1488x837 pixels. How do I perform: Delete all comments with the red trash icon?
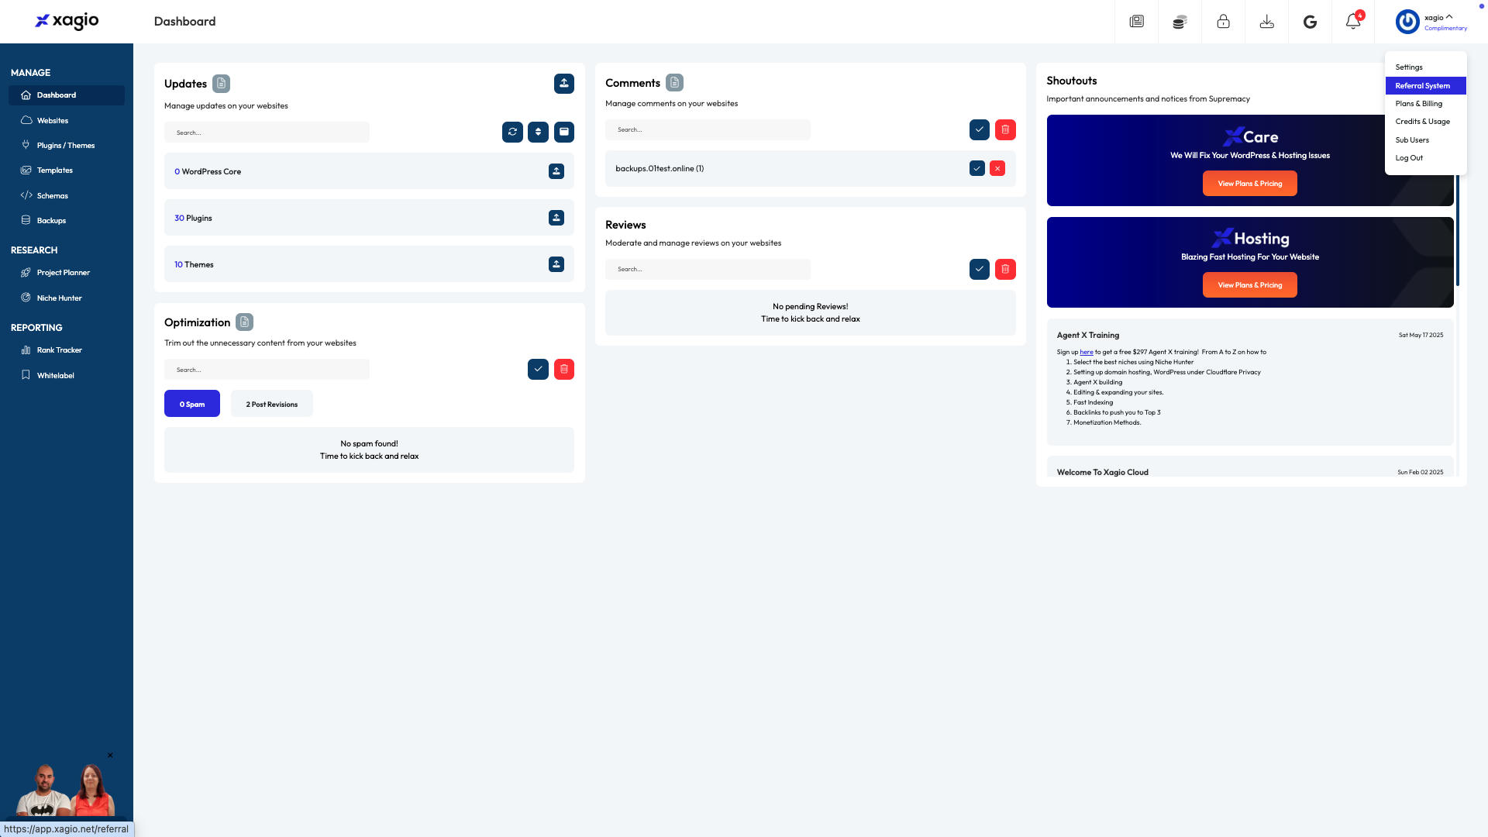(x=1005, y=130)
